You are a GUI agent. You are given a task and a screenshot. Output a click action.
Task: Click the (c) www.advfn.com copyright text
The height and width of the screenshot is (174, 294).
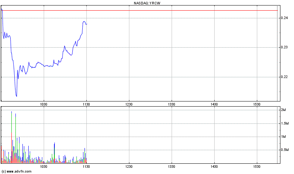(x=17, y=171)
